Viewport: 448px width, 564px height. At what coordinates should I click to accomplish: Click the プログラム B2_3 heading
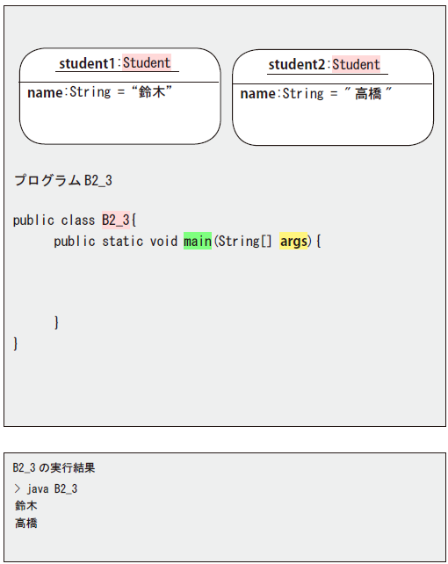click(63, 180)
